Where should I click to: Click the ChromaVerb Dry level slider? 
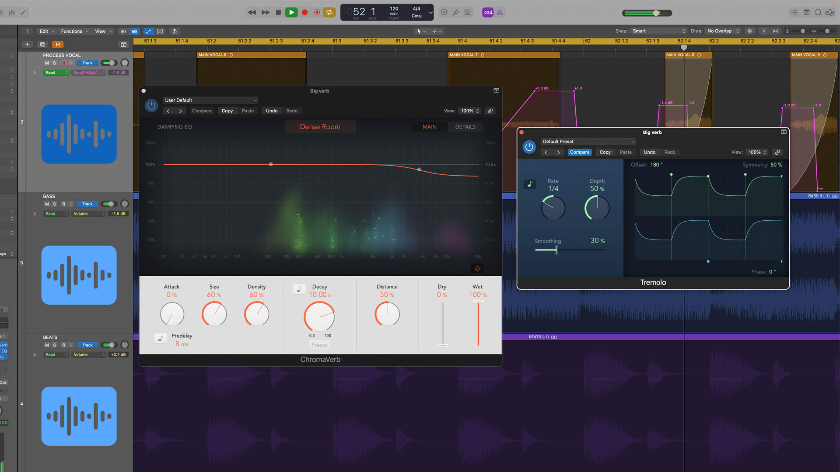click(x=443, y=323)
